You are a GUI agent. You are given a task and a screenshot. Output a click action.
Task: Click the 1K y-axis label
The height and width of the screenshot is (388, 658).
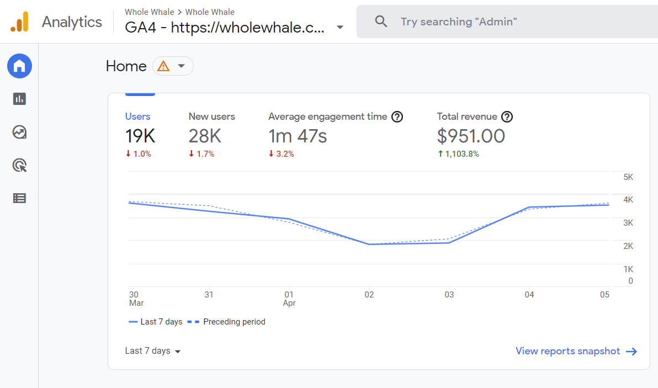click(x=628, y=269)
